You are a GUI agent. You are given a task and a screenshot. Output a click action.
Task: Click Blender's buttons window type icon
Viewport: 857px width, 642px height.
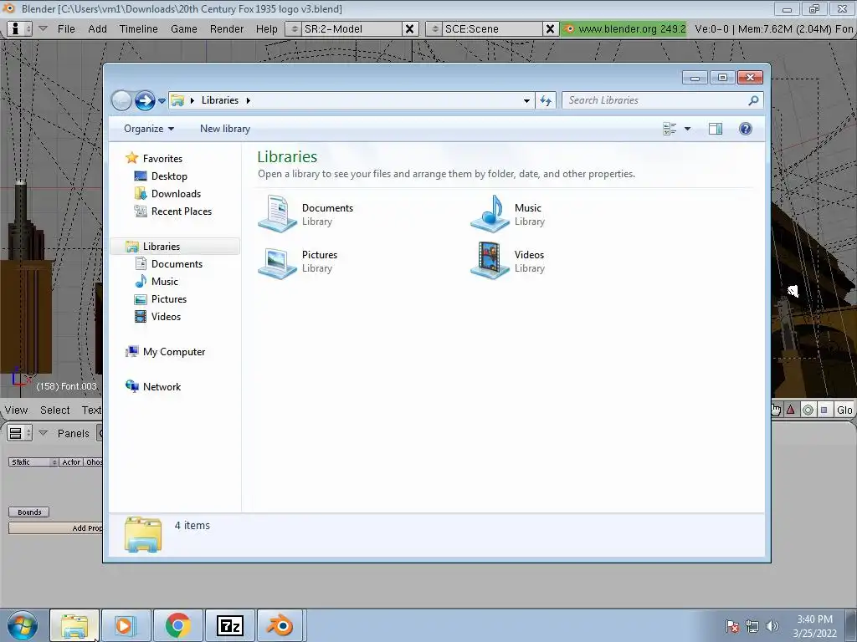point(20,434)
